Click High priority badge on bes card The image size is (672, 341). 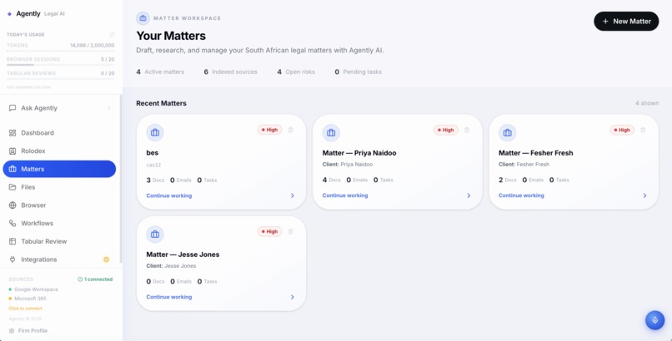pos(269,130)
